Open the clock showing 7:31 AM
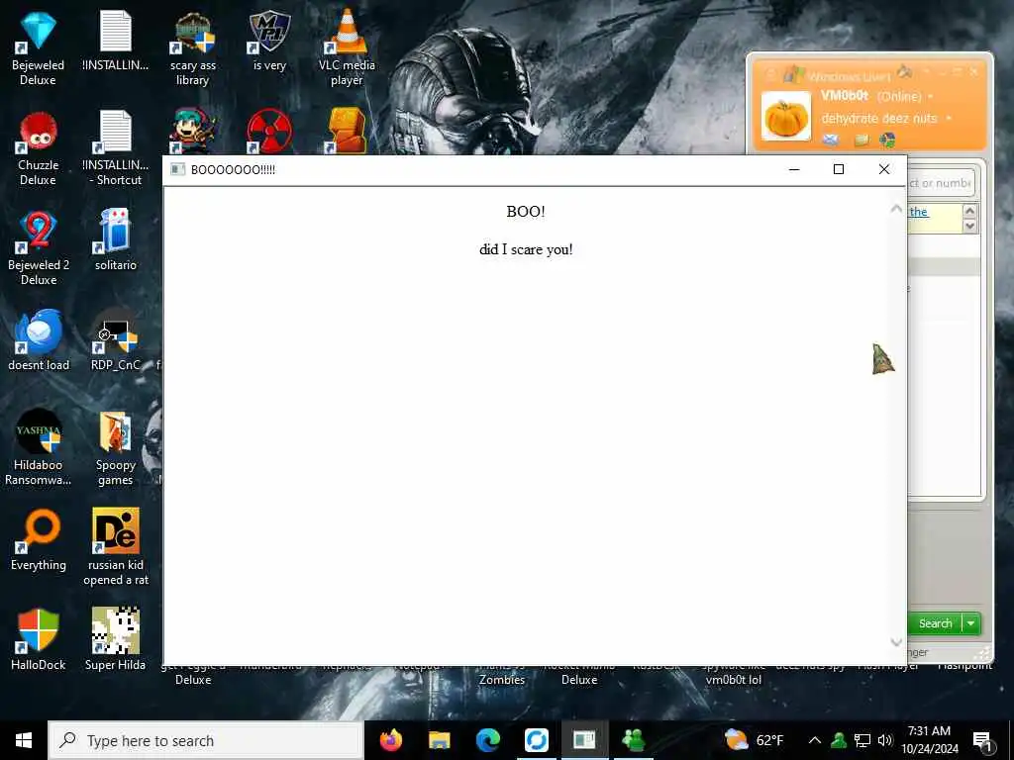Image resolution: width=1014 pixels, height=760 pixels. (930, 740)
